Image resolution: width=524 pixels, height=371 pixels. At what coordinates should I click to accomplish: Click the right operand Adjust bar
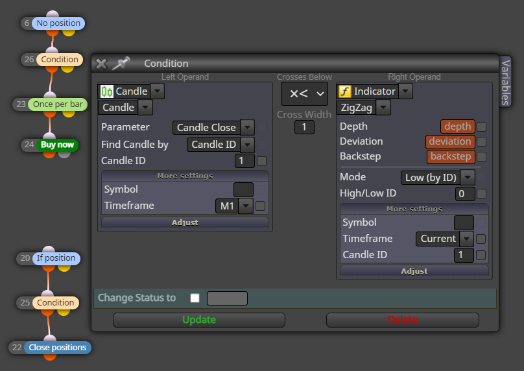414,271
